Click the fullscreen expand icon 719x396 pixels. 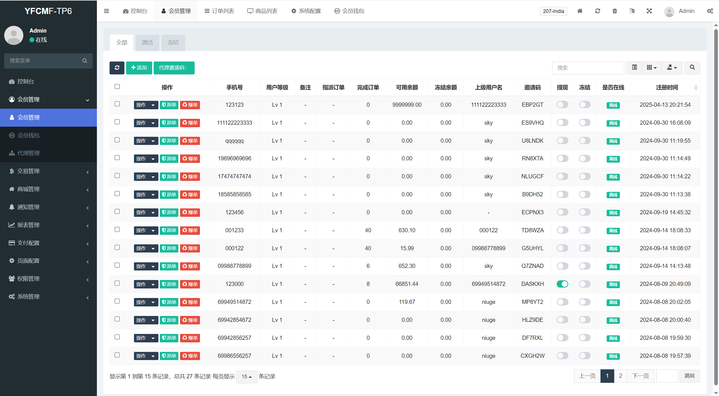tap(649, 11)
